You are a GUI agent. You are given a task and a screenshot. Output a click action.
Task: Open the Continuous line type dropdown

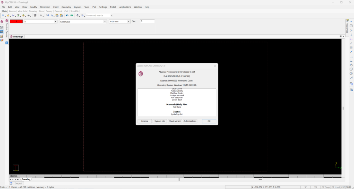point(105,22)
